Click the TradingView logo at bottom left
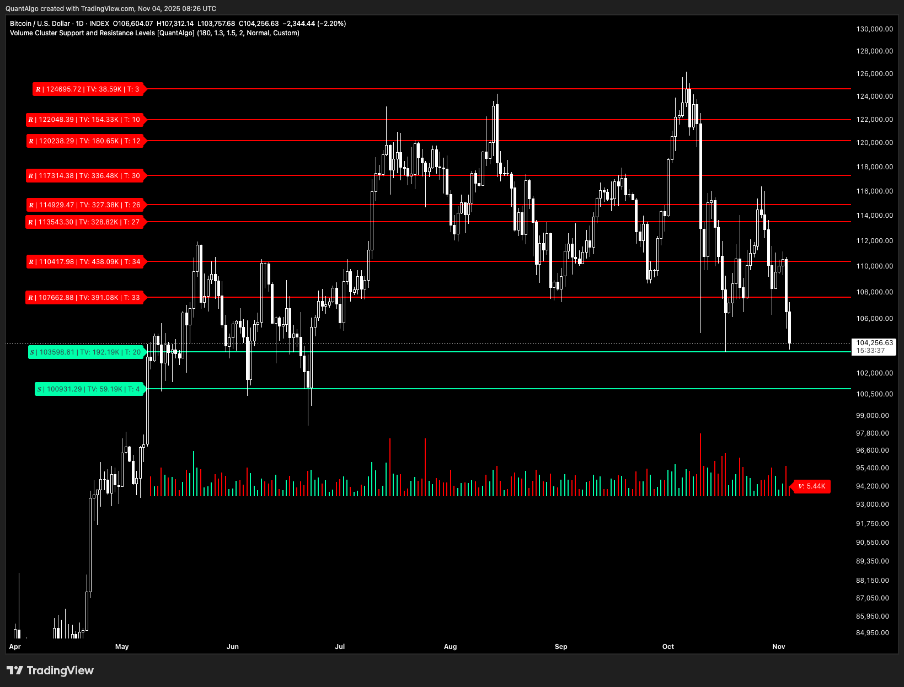This screenshot has width=904, height=687. (x=50, y=670)
